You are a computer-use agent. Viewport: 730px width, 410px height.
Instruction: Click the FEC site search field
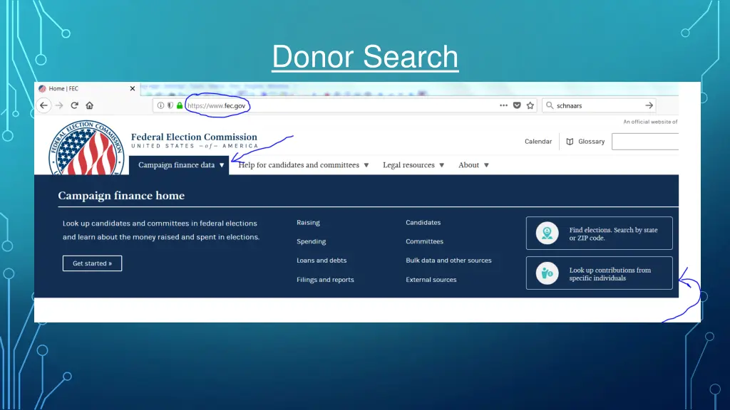tap(645, 142)
